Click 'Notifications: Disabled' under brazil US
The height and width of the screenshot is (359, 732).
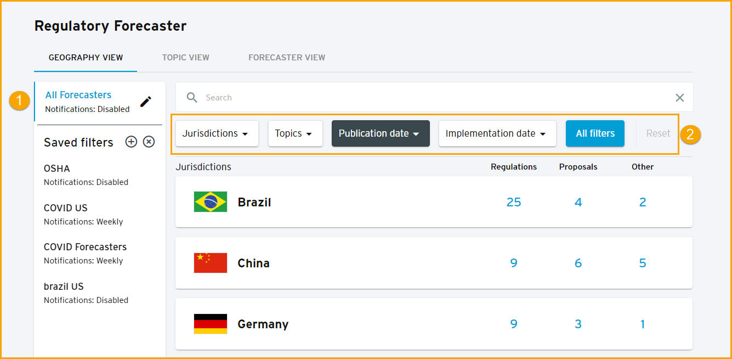pos(86,300)
